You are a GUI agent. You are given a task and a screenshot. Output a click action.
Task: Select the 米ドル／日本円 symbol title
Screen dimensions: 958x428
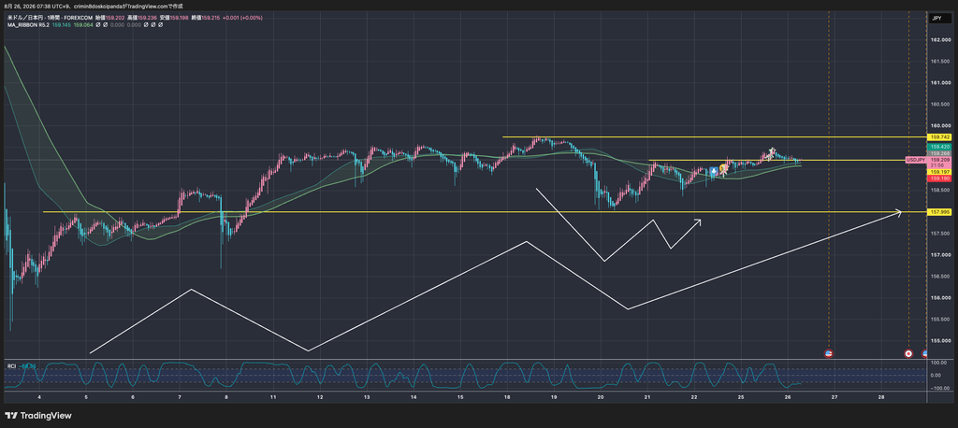(25, 18)
